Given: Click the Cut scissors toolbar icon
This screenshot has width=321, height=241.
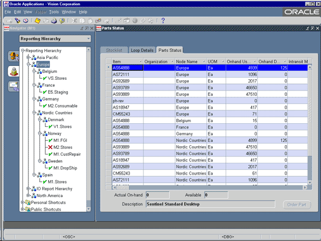Looking at the screenshot, I should (75, 21).
